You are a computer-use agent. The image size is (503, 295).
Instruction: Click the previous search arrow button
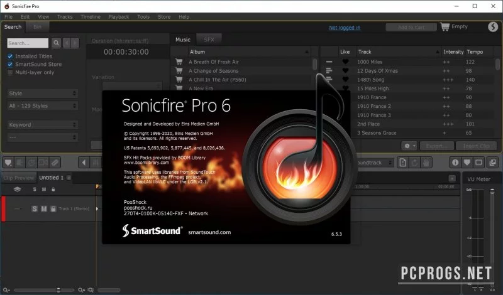point(67,43)
